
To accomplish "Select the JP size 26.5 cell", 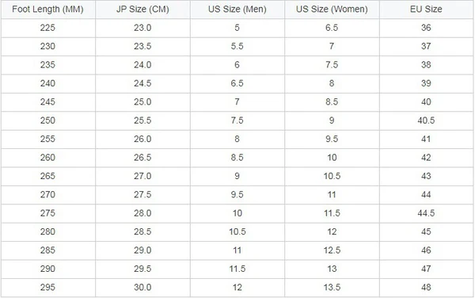I will point(142,158).
